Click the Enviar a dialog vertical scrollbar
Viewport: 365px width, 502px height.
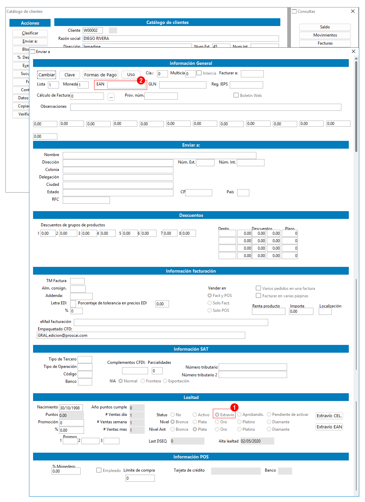pyautogui.click(x=356, y=106)
